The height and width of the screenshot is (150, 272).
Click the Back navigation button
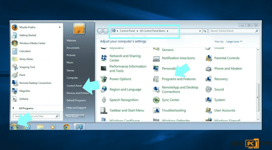(x=100, y=31)
